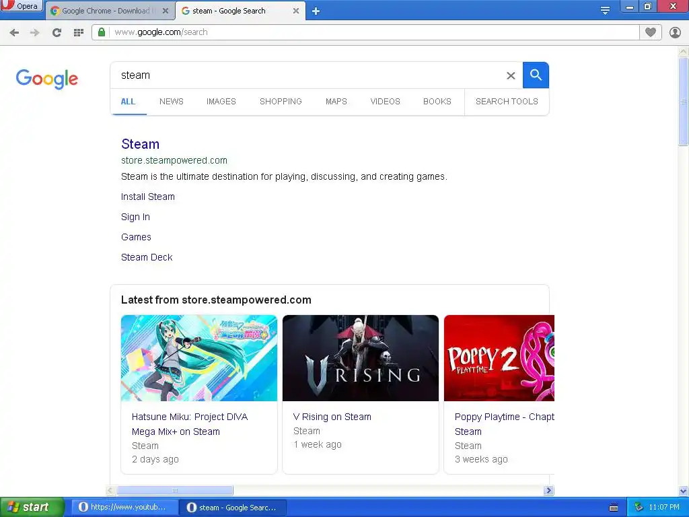
Task: Click the horizontal scrollbar right arrow
Action: pos(548,490)
